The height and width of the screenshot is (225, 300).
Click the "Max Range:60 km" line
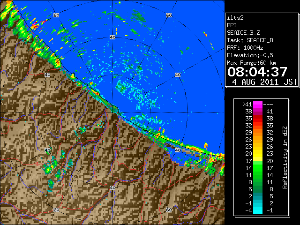click(251, 63)
